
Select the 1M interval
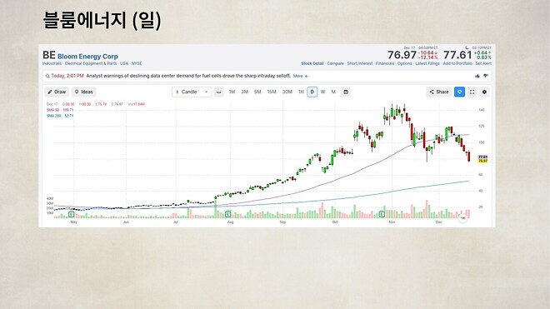(232, 92)
